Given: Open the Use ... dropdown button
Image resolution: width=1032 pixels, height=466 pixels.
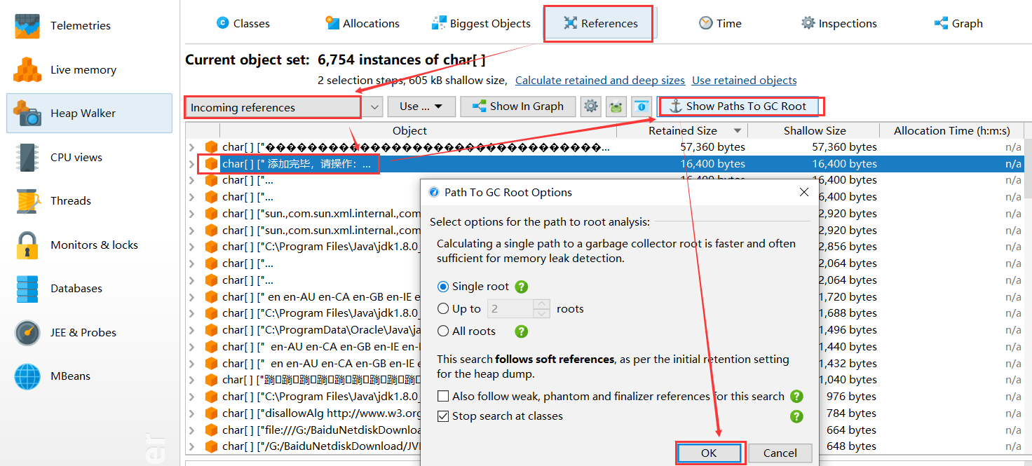Looking at the screenshot, I should click(421, 107).
